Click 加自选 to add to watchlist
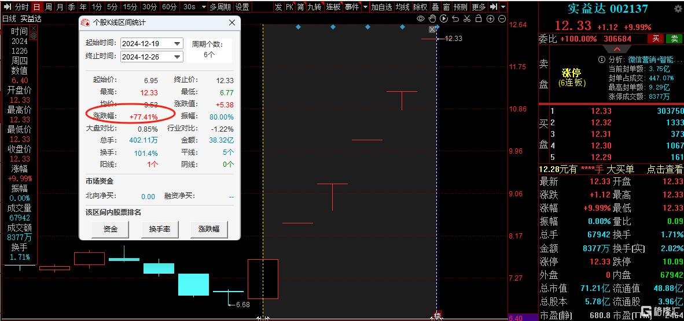Screen dimensions: 684x321 pyautogui.click(x=382, y=7)
